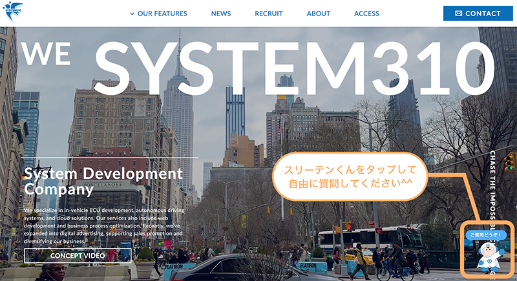The height and width of the screenshot is (281, 517).
Task: Click the white divider line above the heading
Action: pos(110,158)
